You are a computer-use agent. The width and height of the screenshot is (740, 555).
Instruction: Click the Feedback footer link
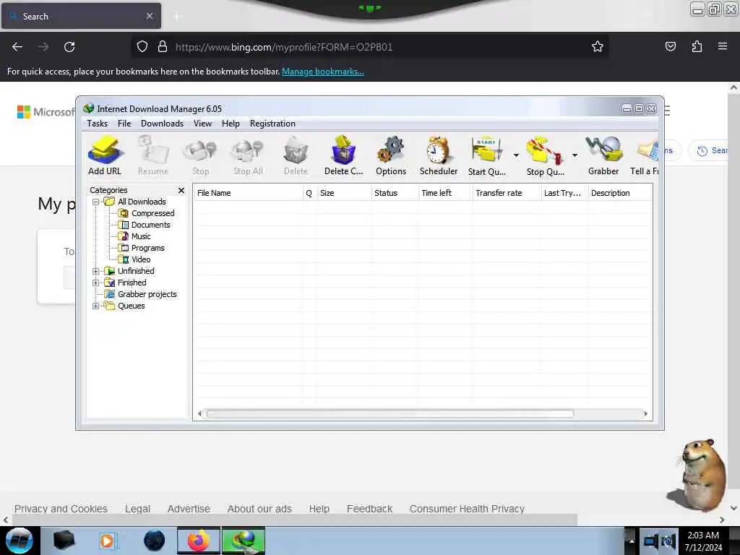(369, 509)
